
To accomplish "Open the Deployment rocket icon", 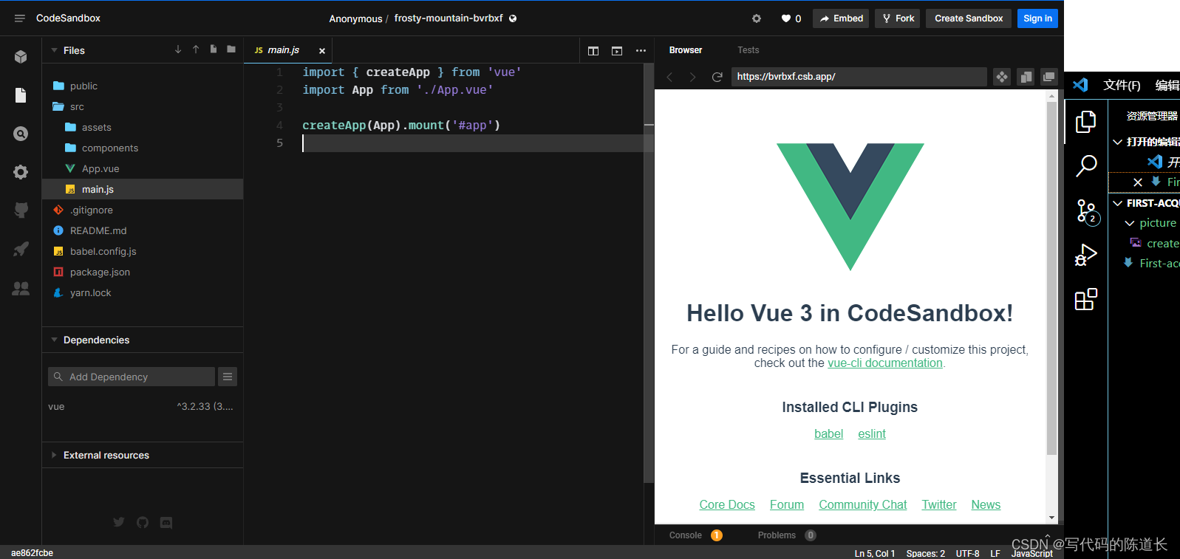I will (21, 249).
